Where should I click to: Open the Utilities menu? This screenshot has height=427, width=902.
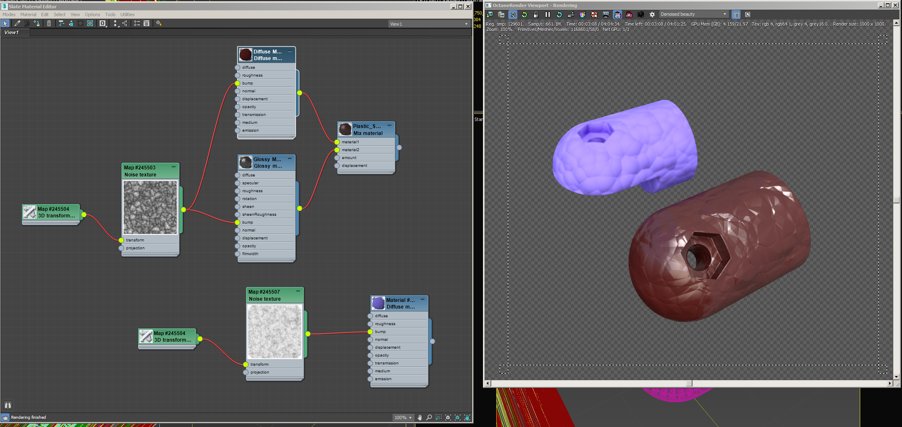coord(127,14)
